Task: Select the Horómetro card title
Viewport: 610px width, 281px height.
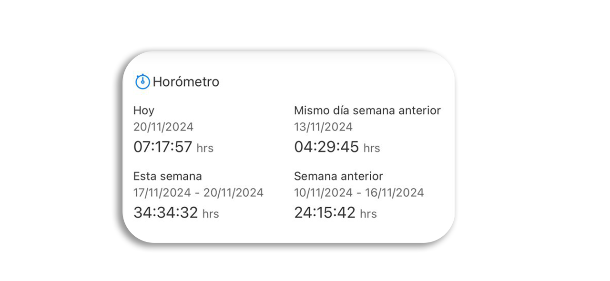Action: (x=186, y=82)
